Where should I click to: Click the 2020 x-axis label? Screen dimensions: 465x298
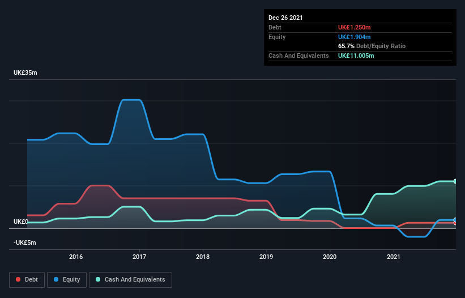(330, 257)
